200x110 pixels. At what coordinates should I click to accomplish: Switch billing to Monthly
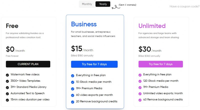point(87,4)
